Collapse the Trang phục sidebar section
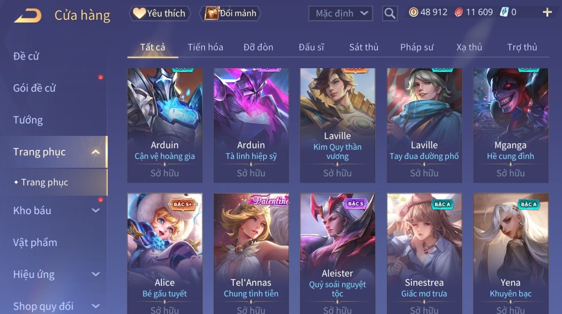Screen dimensions: 562x314 click(x=96, y=152)
